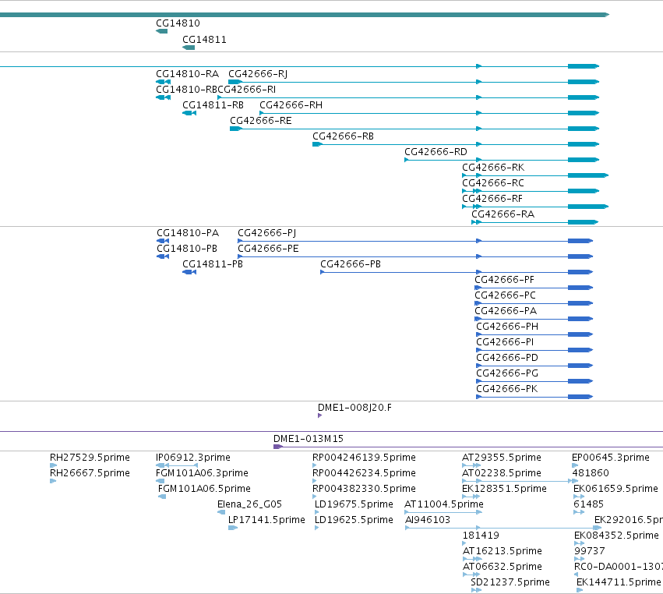This screenshot has width=663, height=594.
Task: Click EST RP004382330.5prime
Action: (364, 489)
